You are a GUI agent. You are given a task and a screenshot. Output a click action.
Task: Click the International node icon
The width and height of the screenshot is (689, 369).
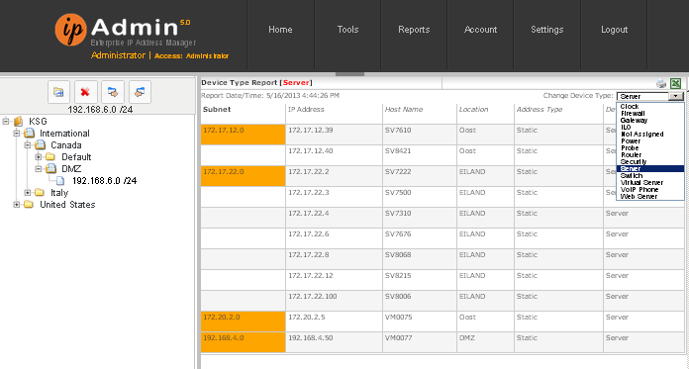[29, 134]
